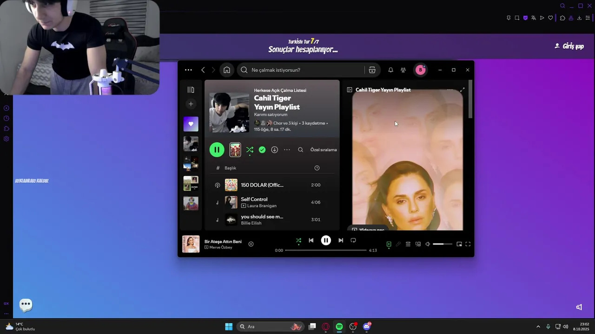Viewport: 595px width, 334px height.
Task: Collapse Your Library with the library icon
Action: 191,90
